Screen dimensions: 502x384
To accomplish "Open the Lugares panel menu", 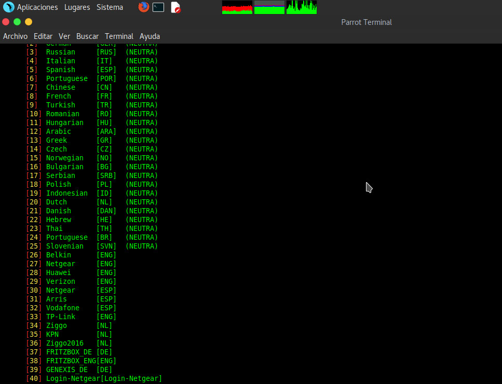I will click(x=77, y=7).
